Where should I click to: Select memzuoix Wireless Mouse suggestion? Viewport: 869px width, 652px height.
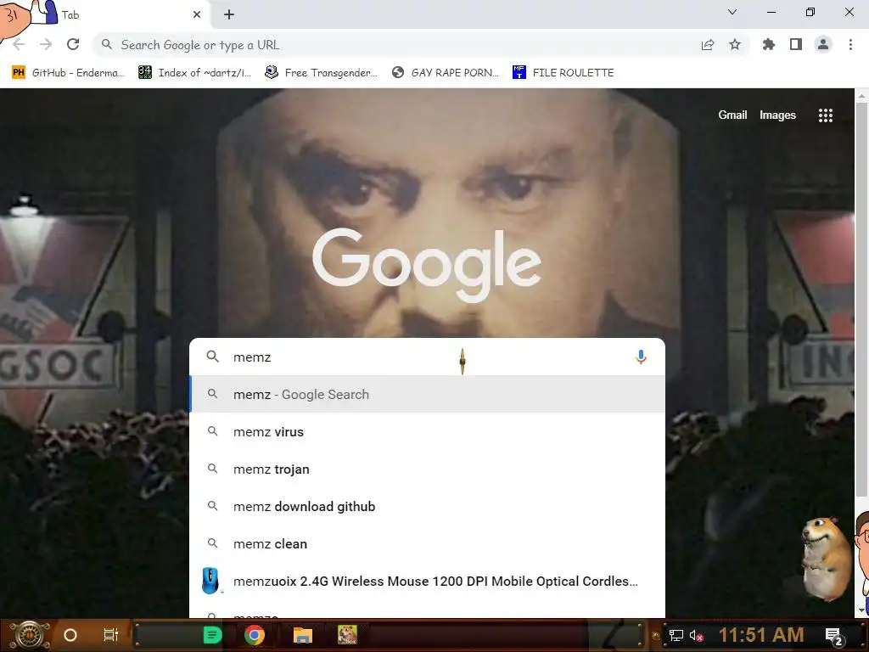click(427, 581)
